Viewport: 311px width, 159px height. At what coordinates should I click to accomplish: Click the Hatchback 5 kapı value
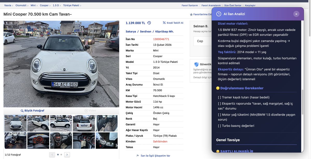tap(164, 96)
